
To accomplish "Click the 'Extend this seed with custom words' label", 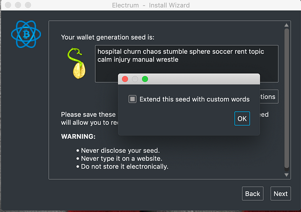I will [194, 99].
